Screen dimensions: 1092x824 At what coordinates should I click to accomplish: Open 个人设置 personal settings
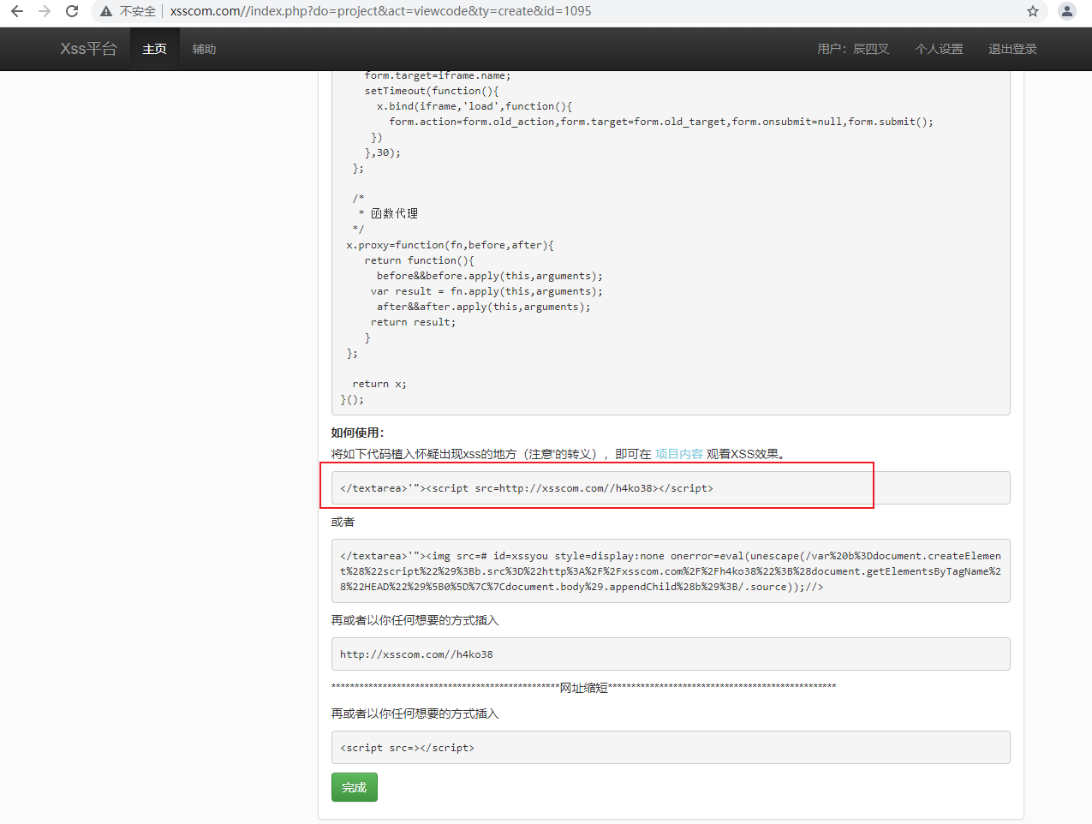click(939, 49)
